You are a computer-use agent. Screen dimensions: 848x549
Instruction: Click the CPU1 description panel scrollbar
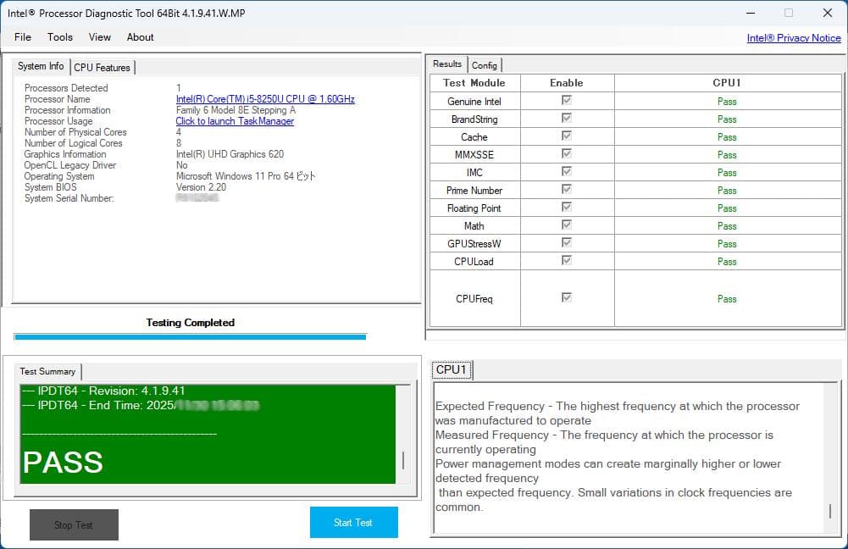[x=829, y=511]
